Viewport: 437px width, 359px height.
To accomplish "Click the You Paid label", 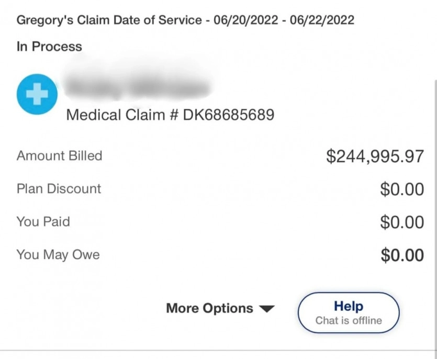I will (43, 222).
